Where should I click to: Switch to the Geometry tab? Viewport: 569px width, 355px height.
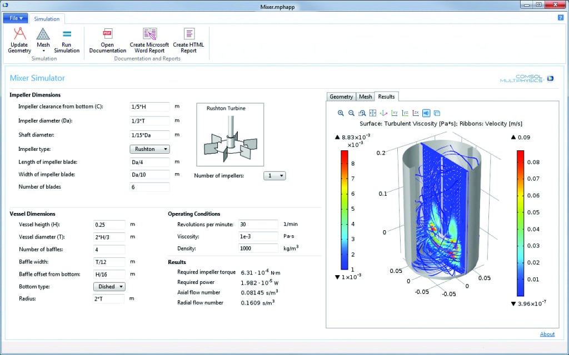click(x=341, y=97)
